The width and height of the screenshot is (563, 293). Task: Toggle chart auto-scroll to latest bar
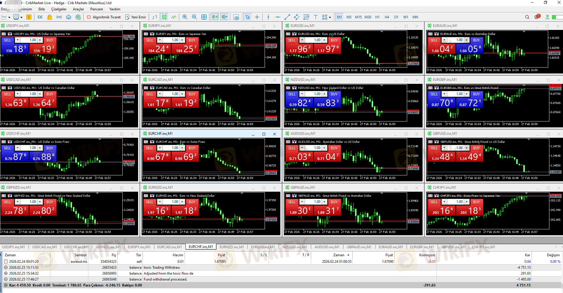(215, 17)
